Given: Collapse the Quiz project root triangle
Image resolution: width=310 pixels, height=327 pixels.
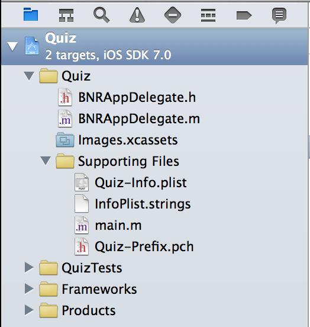Looking at the screenshot, I should [x=12, y=46].
